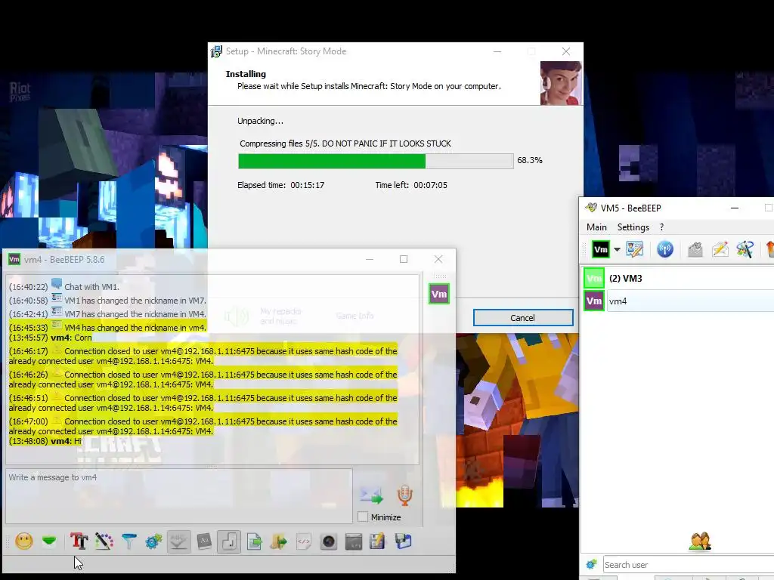This screenshot has width=774, height=580.
Task: Click the Vm avatar in chat window
Action: (x=439, y=294)
